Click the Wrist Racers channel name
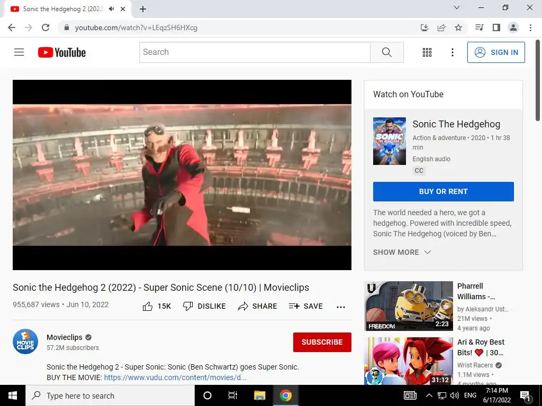Image resolution: width=542 pixels, height=406 pixels. point(475,365)
